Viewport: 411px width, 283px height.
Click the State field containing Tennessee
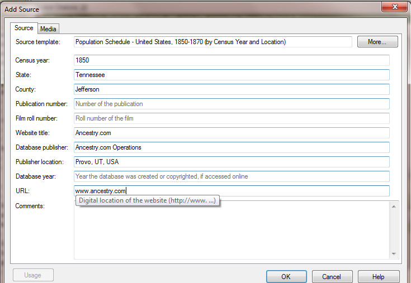pos(232,75)
